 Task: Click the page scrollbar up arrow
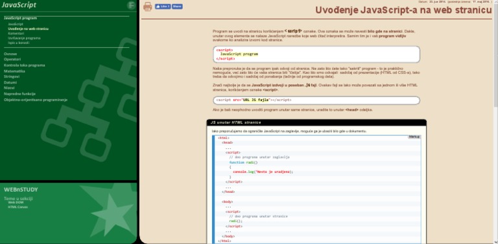click(x=496, y=2)
